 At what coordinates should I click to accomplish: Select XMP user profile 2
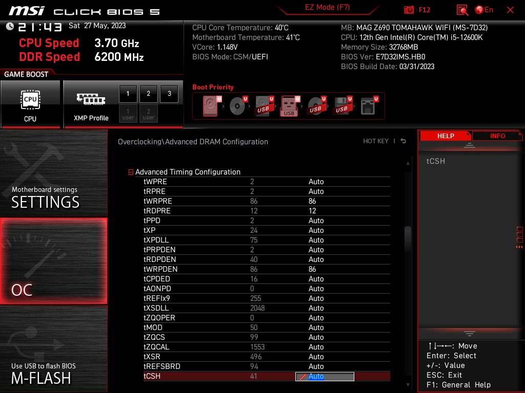point(148,114)
